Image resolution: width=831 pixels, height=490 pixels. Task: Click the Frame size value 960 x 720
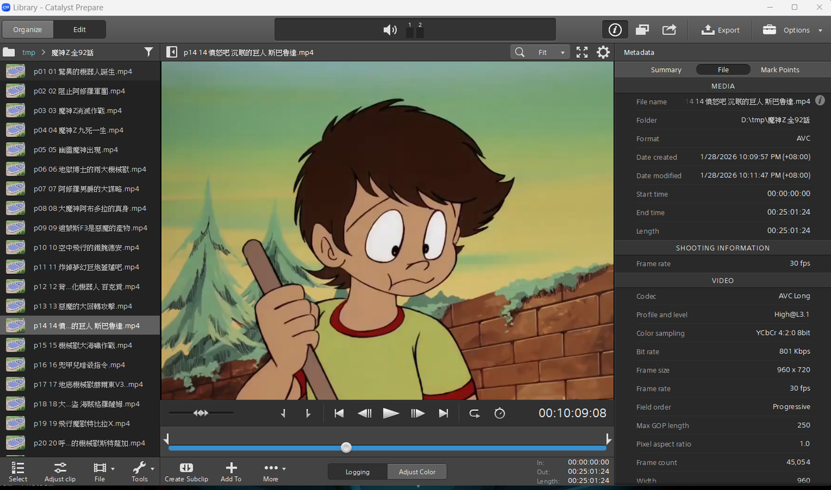pos(793,370)
